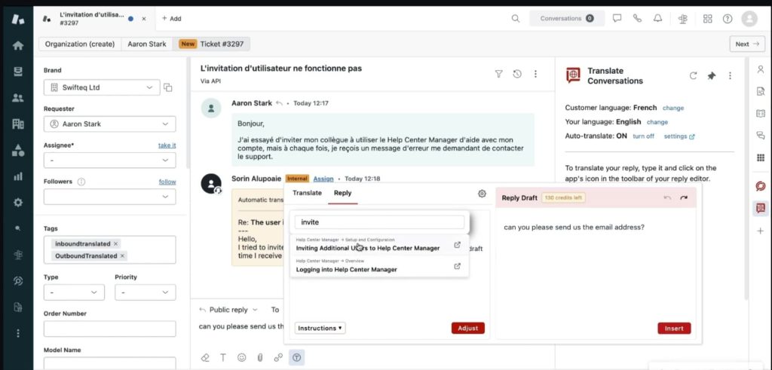This screenshot has width=772, height=370.
Task: Click the take it link
Action: pyautogui.click(x=167, y=145)
